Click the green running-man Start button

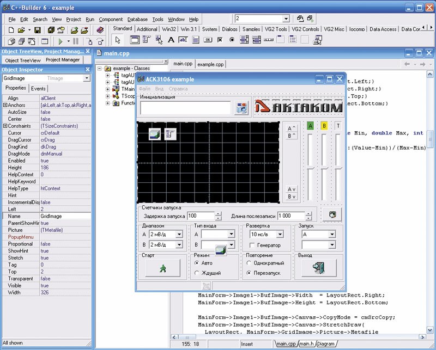pos(162,267)
